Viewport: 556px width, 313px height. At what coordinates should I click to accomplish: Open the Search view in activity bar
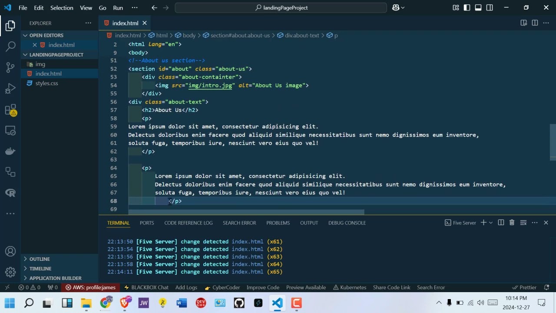(10, 47)
